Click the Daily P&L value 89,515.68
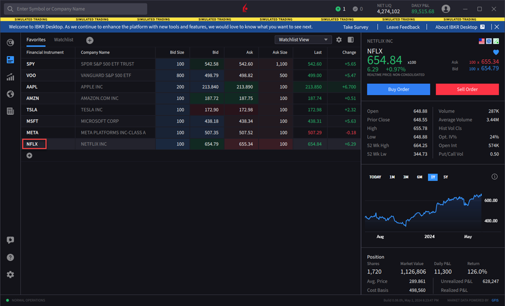 point(423,12)
